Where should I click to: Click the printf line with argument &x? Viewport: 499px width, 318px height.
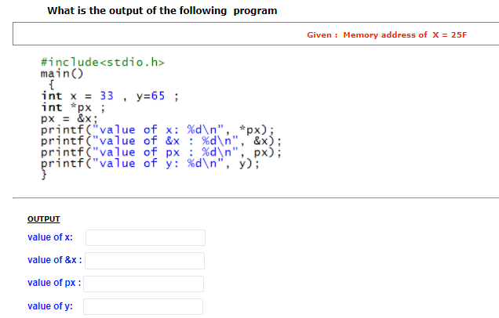[161, 141]
